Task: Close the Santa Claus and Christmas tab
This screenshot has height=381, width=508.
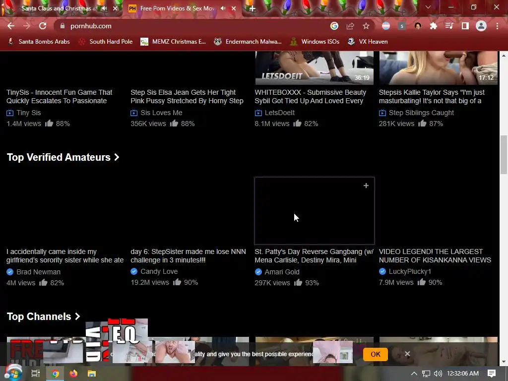Action: 115,8
